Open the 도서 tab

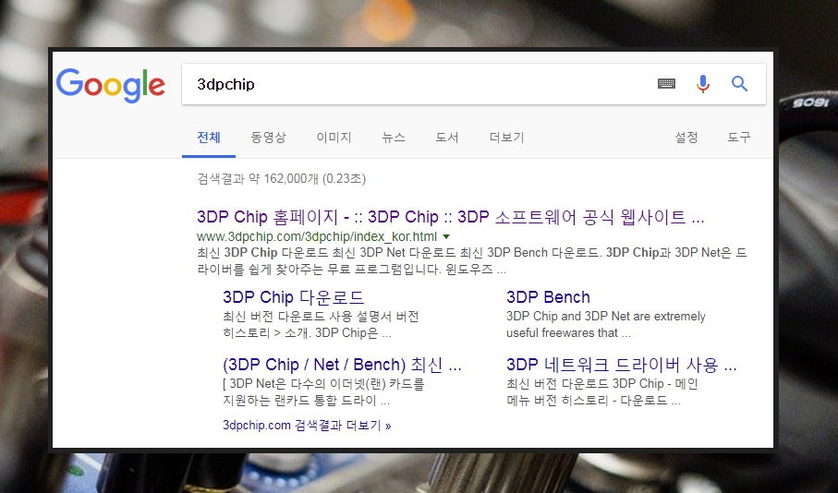[447, 138]
